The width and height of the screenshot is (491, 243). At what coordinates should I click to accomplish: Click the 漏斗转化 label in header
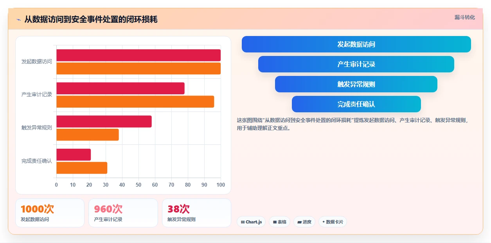tap(465, 17)
